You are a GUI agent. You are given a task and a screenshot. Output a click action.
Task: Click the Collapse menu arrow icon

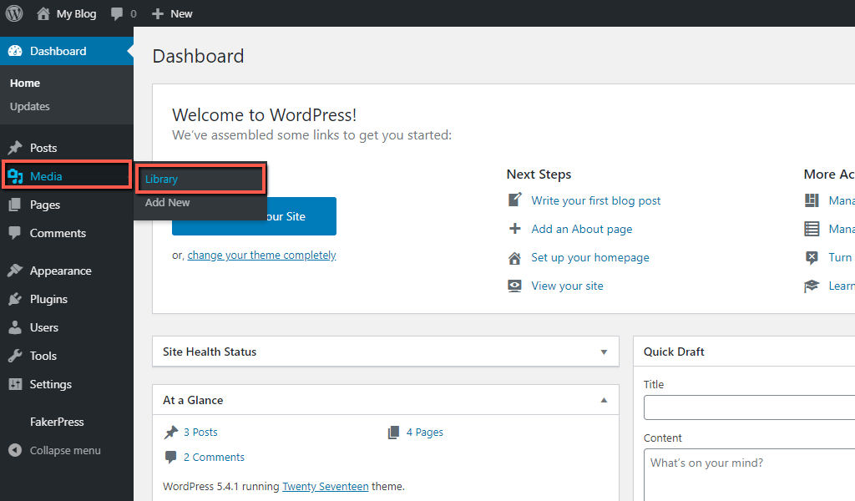pyautogui.click(x=15, y=450)
